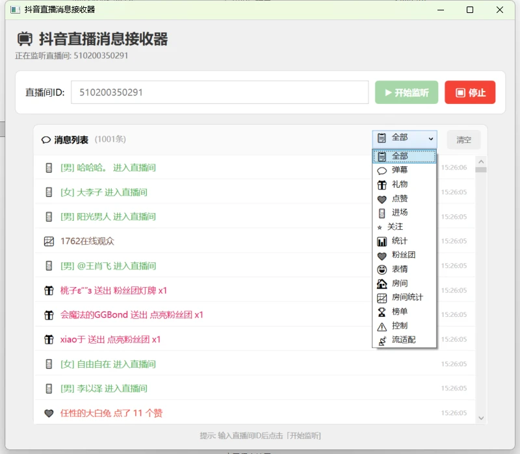Choose 礼物 filter option
Image resolution: width=520 pixels, height=454 pixels.
coord(404,184)
